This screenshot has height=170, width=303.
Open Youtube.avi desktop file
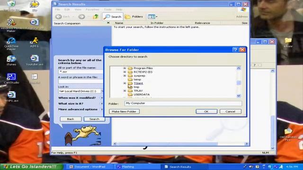point(35,60)
